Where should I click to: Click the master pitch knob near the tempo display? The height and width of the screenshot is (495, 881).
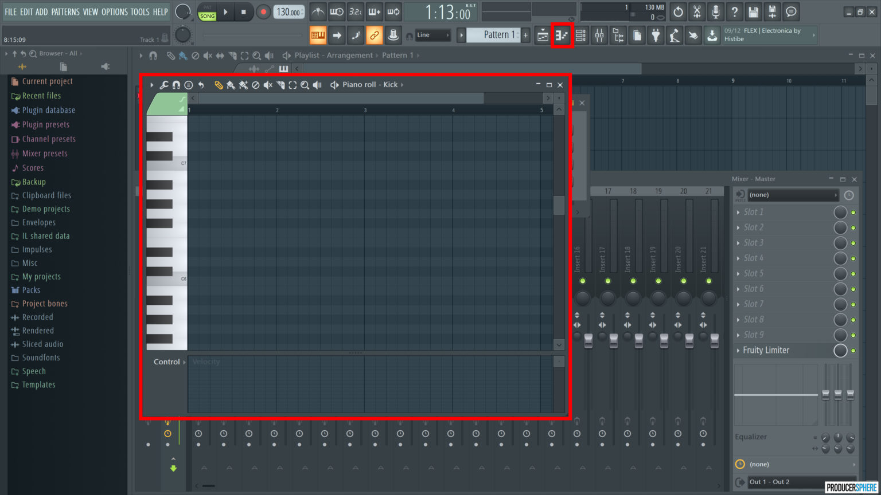point(182,34)
